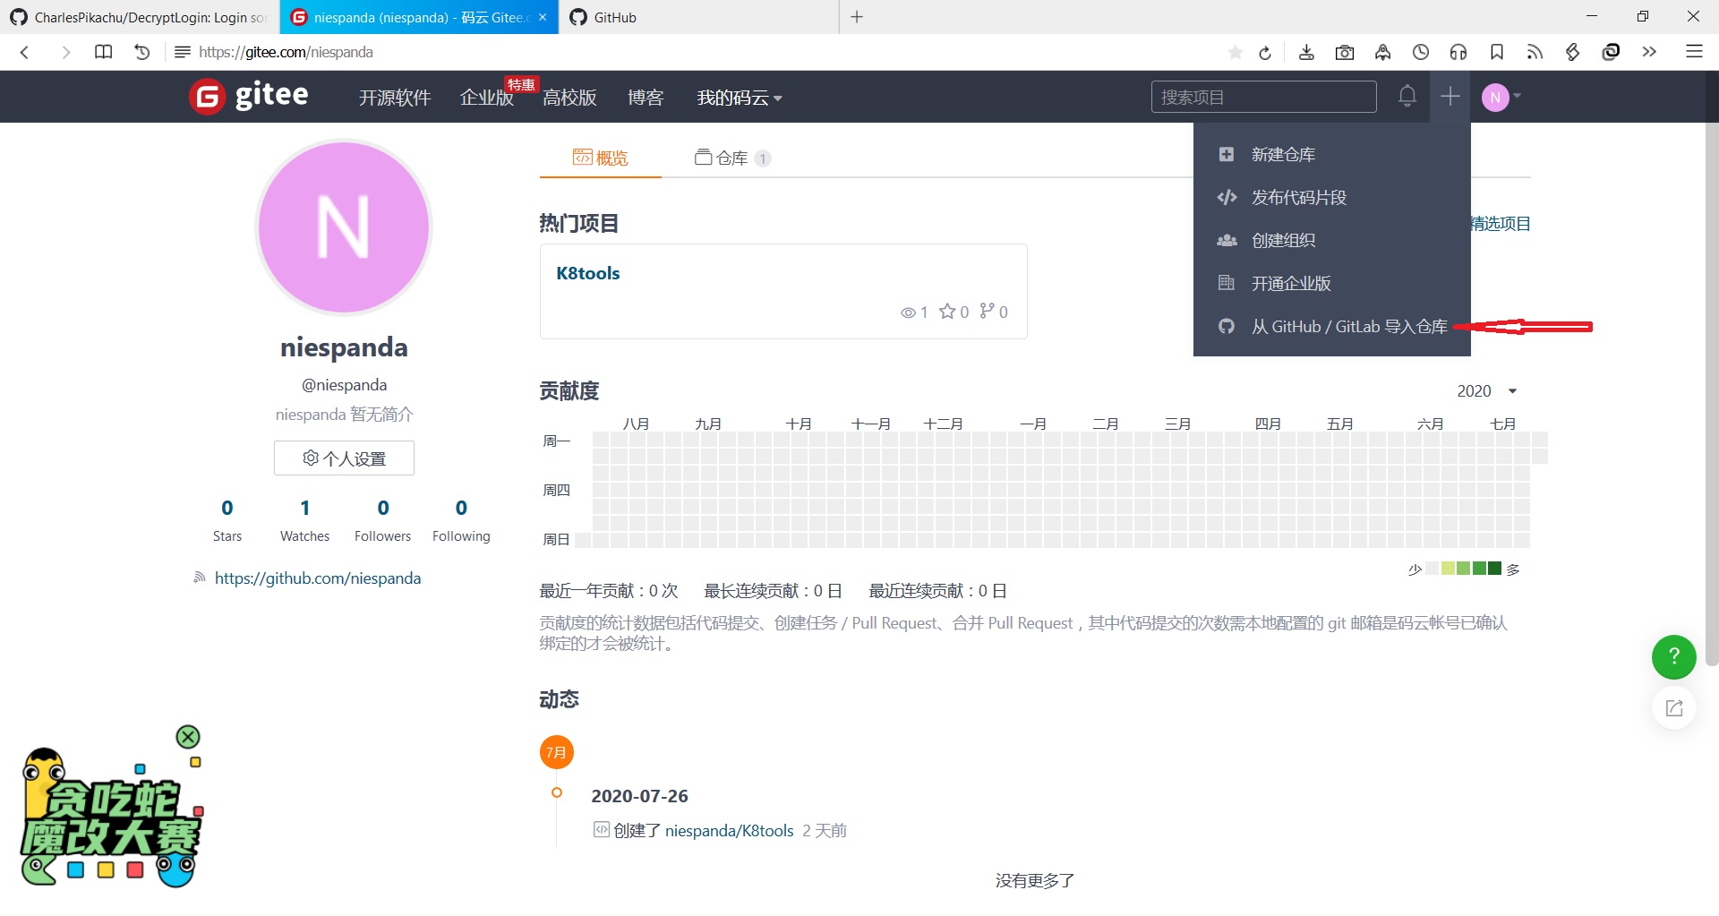Viewport: 1719px width, 916px height.
Task: Switch to the GitHub browser tab
Action: (698, 17)
